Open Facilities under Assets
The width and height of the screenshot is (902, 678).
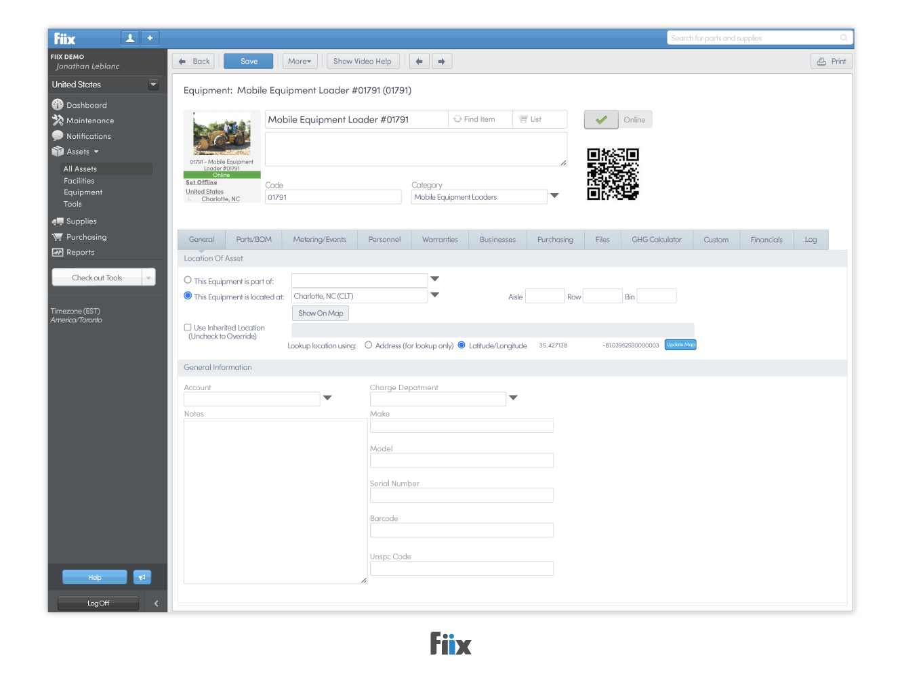[79, 181]
